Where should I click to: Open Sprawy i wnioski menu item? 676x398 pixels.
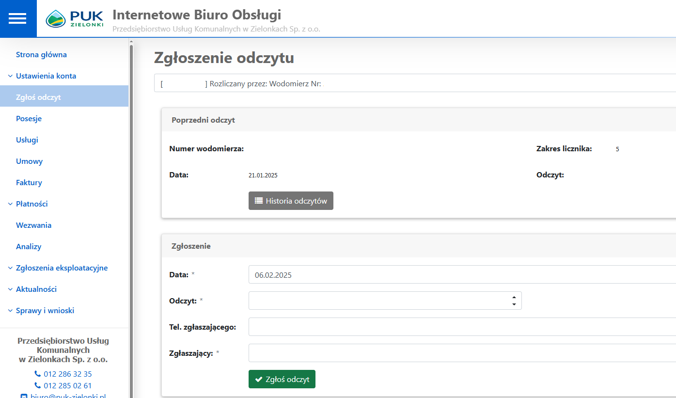(45, 310)
